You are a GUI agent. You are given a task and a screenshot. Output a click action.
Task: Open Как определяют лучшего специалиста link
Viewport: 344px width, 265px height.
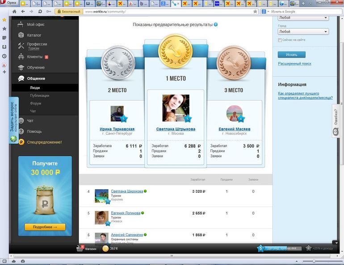click(305, 95)
